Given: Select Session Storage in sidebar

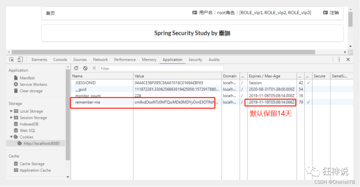Looking at the screenshot, I should [33, 118].
